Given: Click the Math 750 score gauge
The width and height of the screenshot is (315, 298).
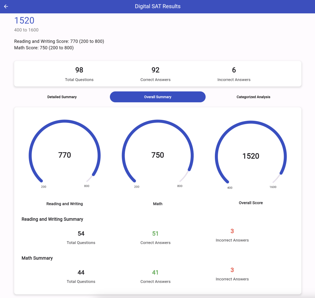Looking at the screenshot, I should point(157,155).
